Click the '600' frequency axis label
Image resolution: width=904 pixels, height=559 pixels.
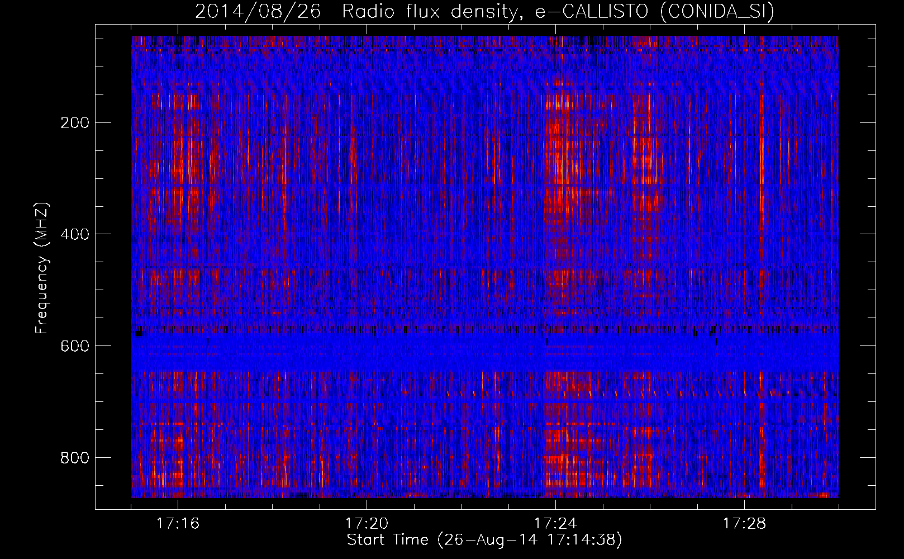(x=74, y=346)
